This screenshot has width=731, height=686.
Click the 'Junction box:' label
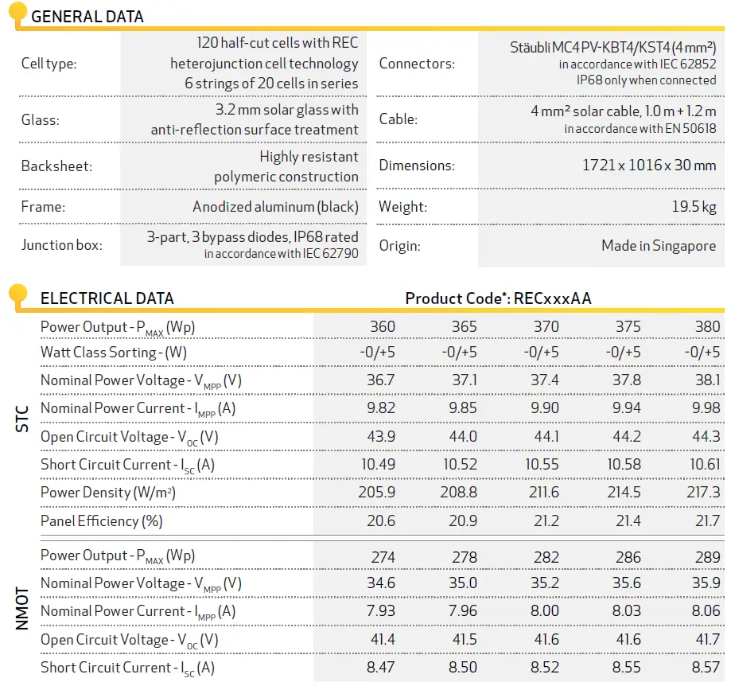[x=61, y=245]
